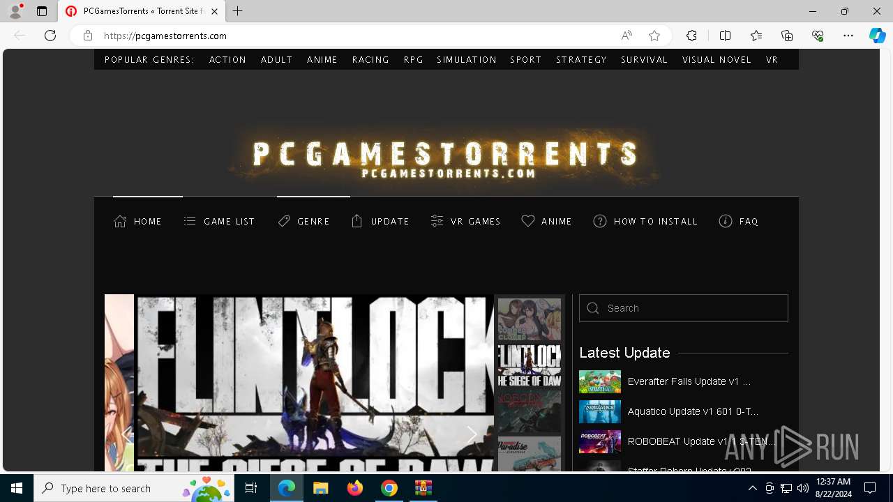Open a new browser tab
The image size is (893, 502).
238,11
